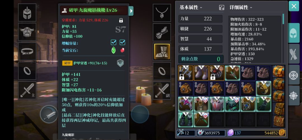Open the belt equipment slot
Image resolution: width=302 pixels, height=140 pixels.
click(x=27, y=51)
